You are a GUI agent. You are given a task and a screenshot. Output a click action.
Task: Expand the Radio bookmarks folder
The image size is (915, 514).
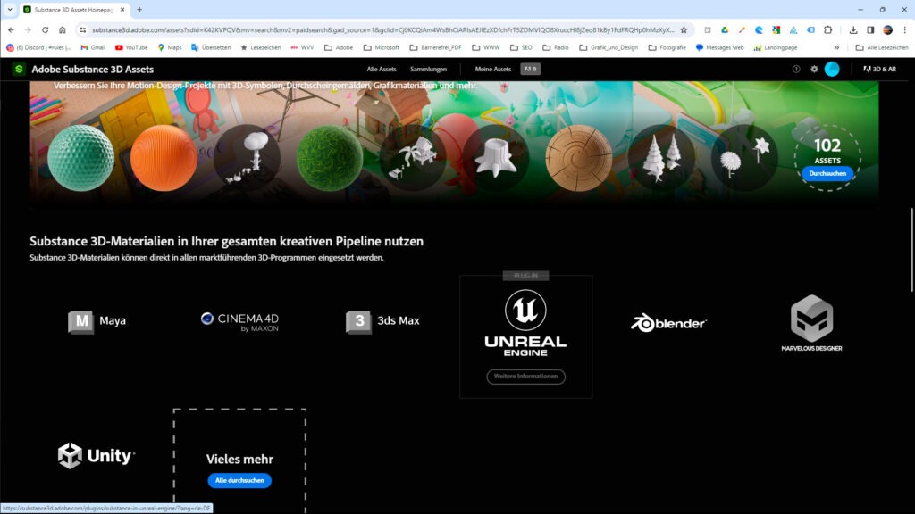point(555,48)
